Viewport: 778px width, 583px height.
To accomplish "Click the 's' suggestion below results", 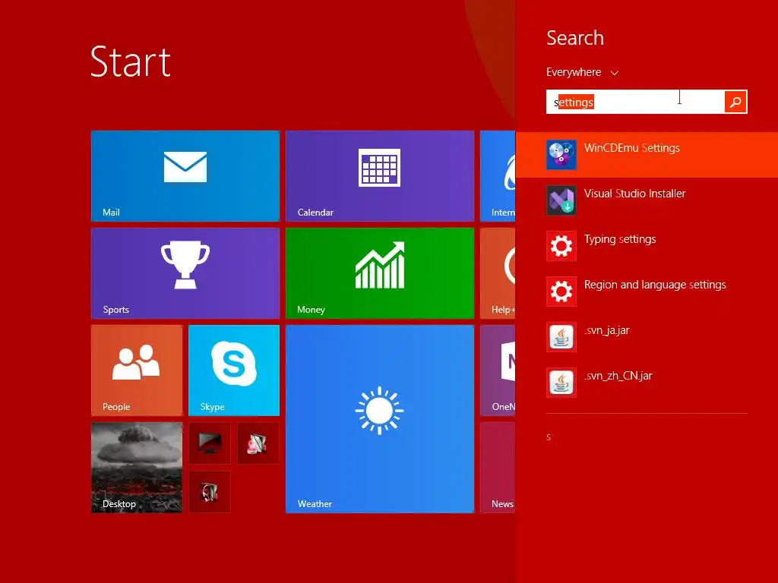I will (x=549, y=437).
